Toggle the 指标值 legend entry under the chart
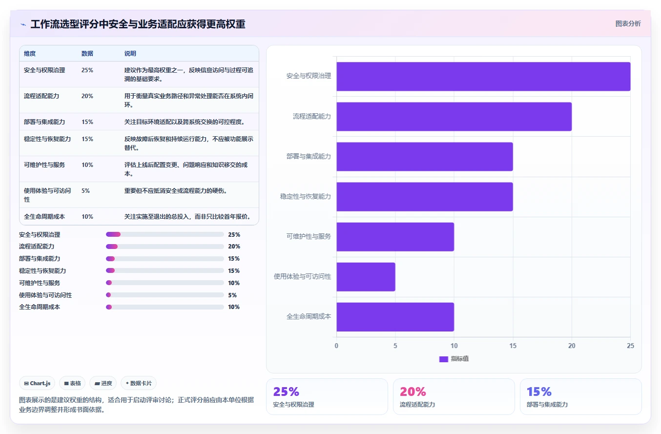661x434 pixels. [454, 359]
